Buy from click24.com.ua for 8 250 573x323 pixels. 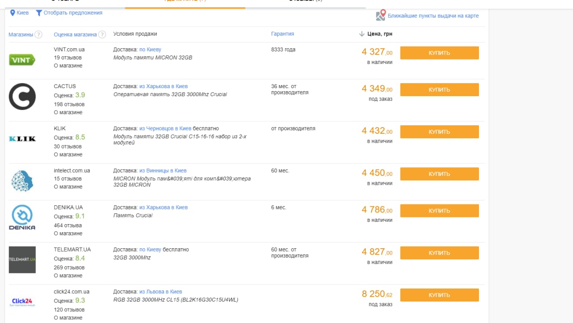point(439,295)
